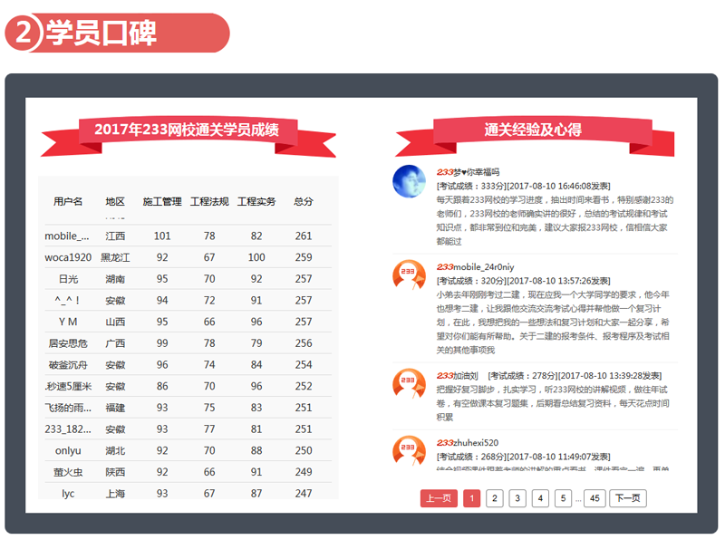This screenshot has width=725, height=549.
Task: Open page 3 of reviews
Action: (517, 498)
